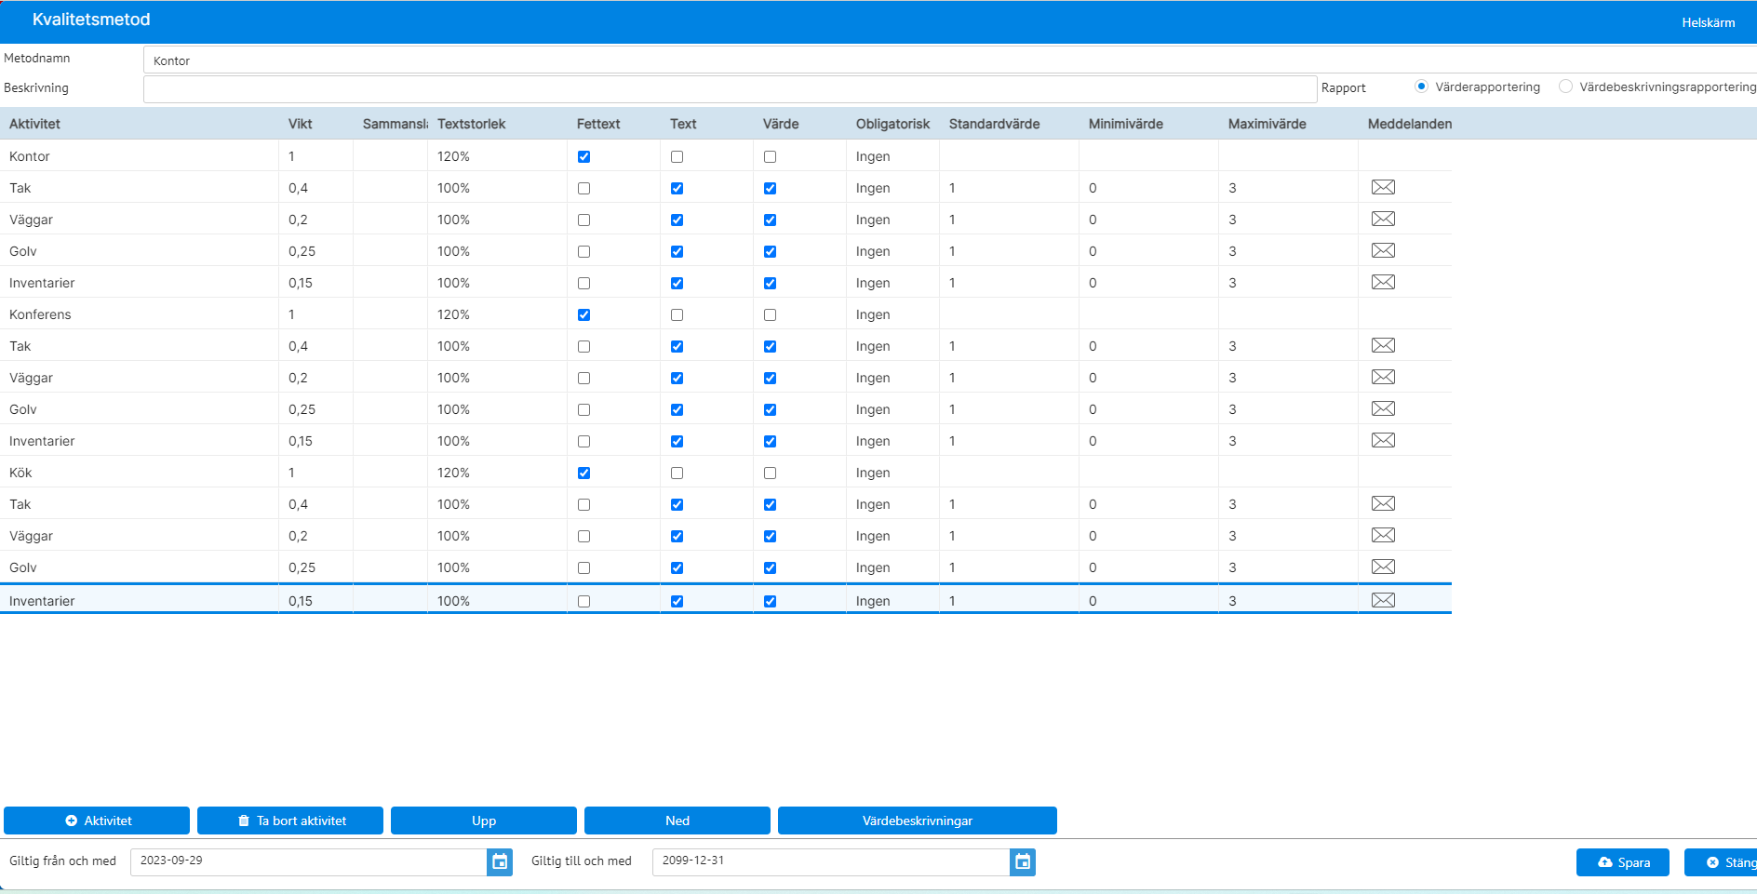Open Obligatorisk value Ingen for Kontor row
The height and width of the screenshot is (894, 1757).
pos(873,156)
